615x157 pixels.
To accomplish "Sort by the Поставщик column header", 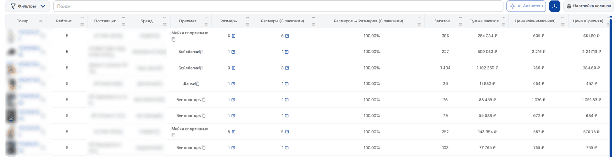I will point(105,21).
